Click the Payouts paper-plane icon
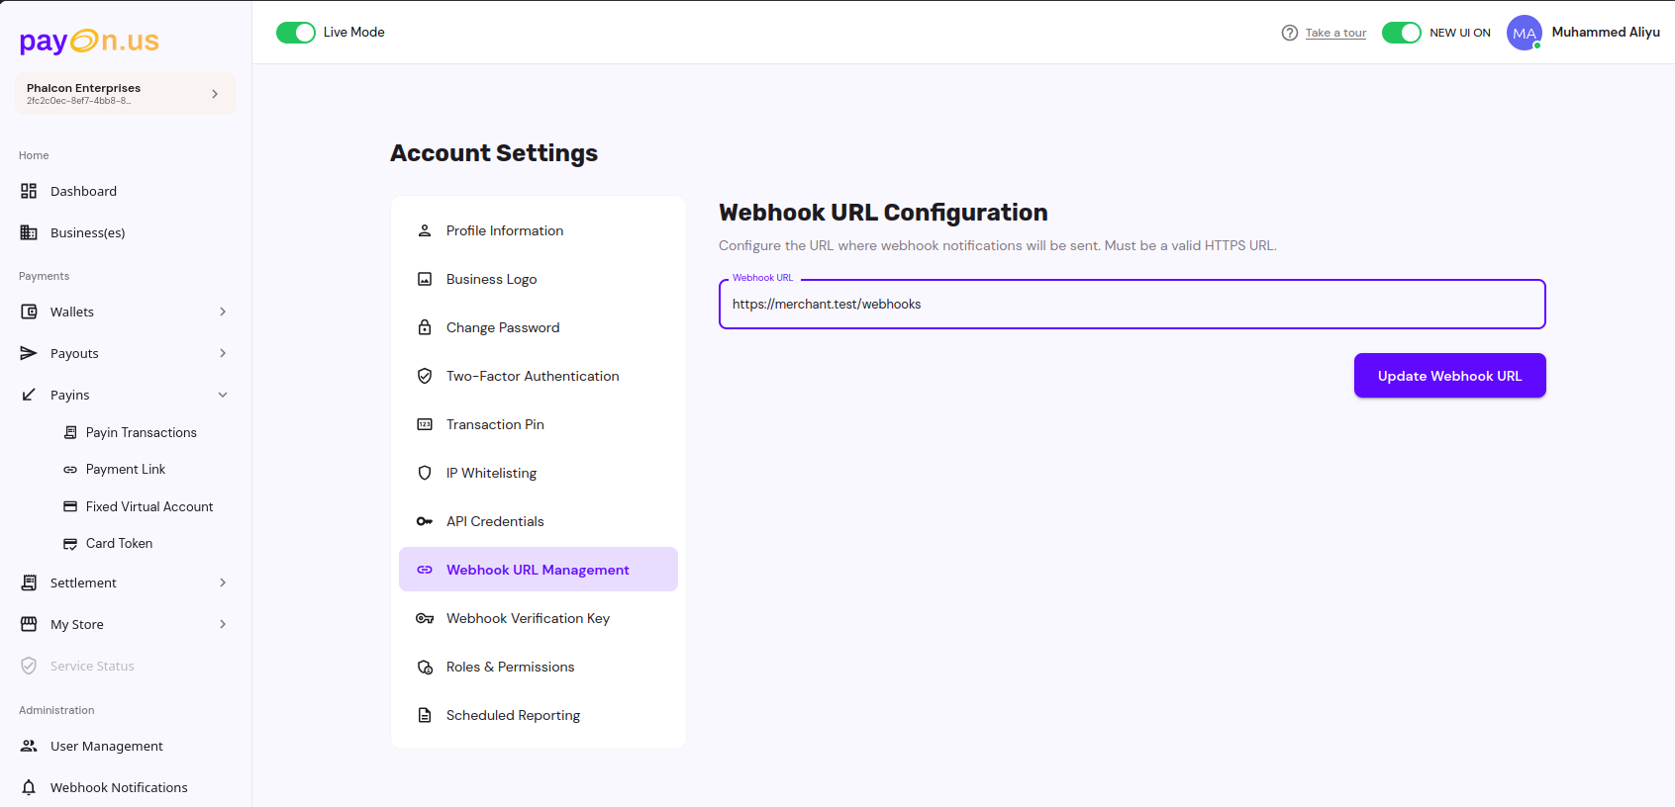 click(29, 353)
